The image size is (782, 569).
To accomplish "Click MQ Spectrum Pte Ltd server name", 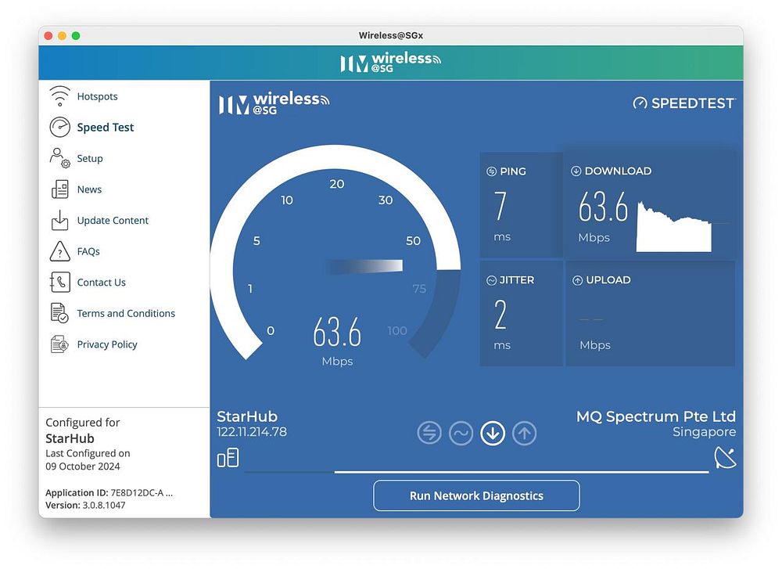I will tap(656, 416).
